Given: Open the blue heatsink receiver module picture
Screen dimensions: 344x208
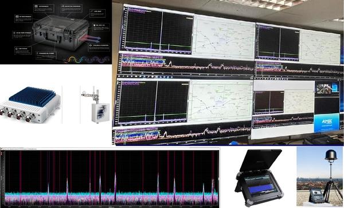Looking at the screenshot, I should (30, 105).
